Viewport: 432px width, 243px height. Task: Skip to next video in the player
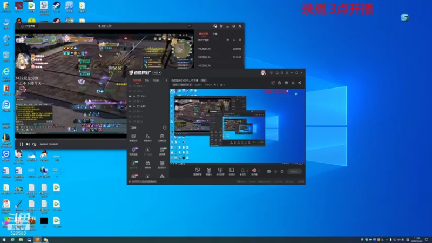click(x=28, y=144)
